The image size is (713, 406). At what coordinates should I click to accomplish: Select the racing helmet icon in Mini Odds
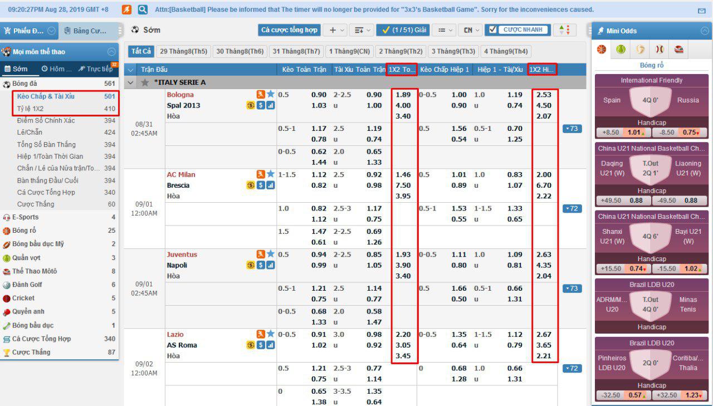coord(678,50)
